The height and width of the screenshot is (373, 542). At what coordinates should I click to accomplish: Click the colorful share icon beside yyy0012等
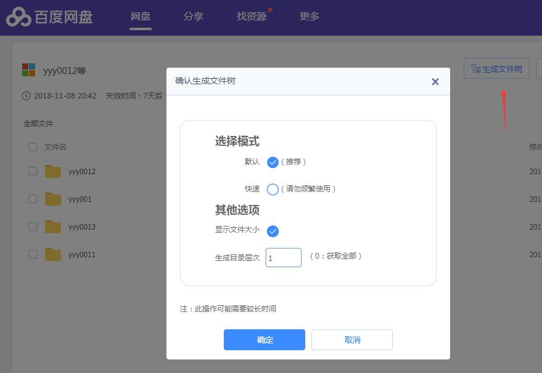[29, 70]
